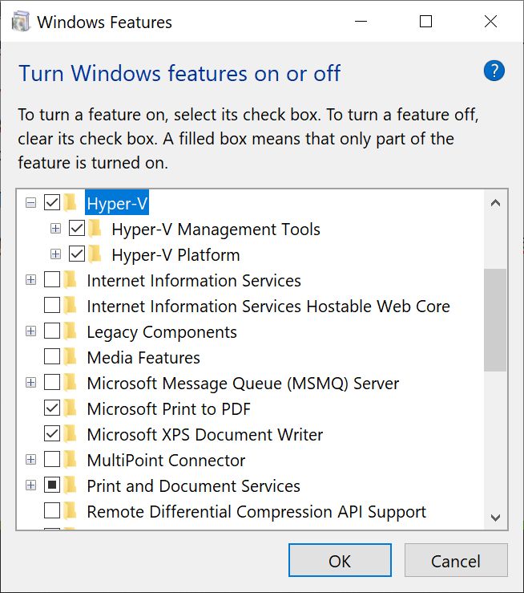The height and width of the screenshot is (593, 524).
Task: Select the Hyper-V Platform label
Action: [176, 255]
